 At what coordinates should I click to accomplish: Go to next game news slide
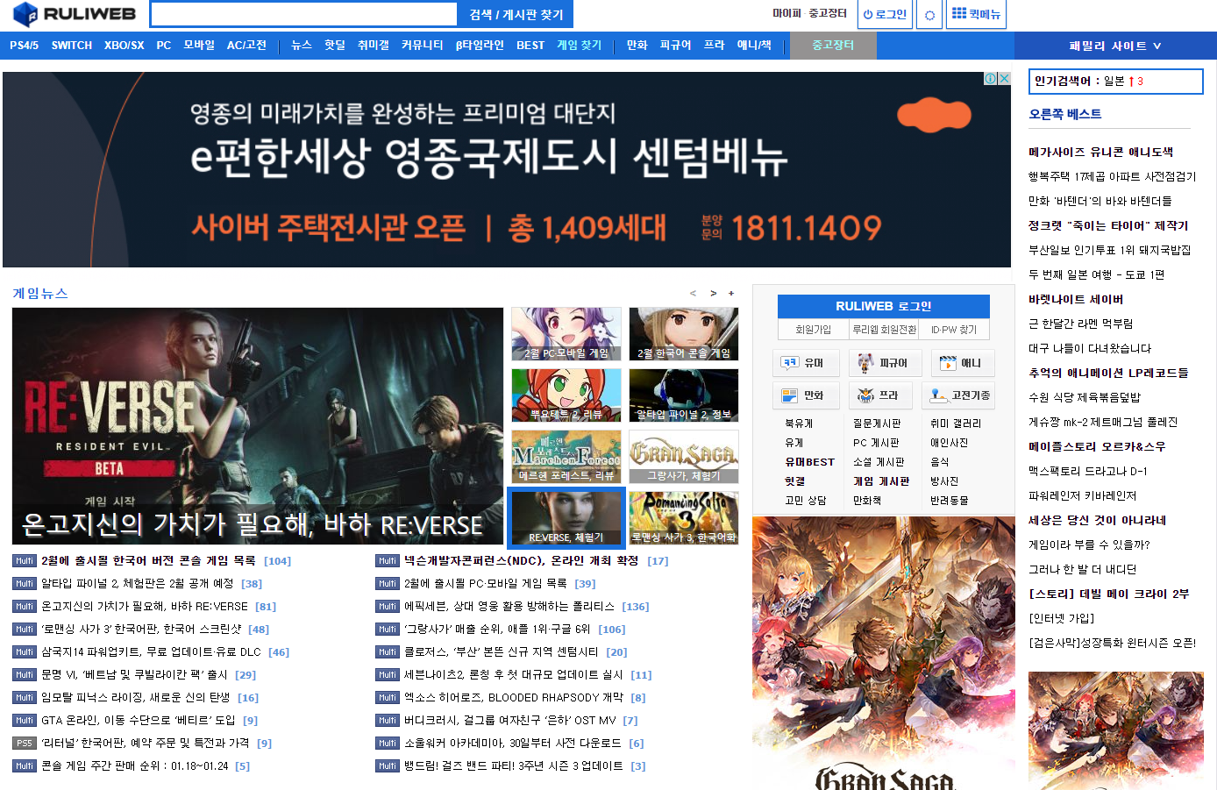point(713,294)
